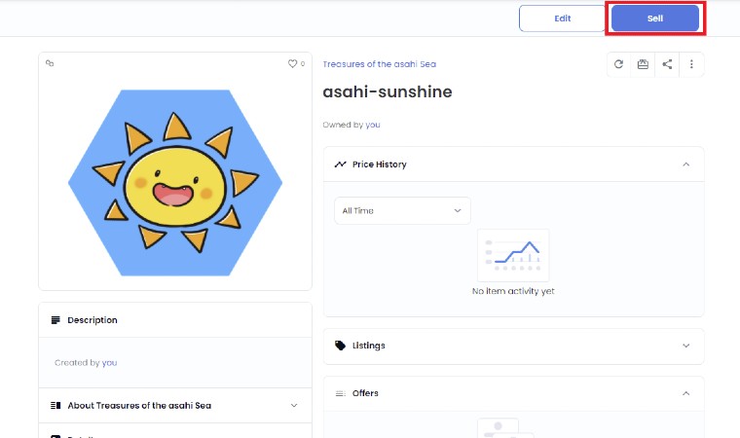Click the Sell button
Viewport: 740px width, 438px height.
[x=654, y=18]
